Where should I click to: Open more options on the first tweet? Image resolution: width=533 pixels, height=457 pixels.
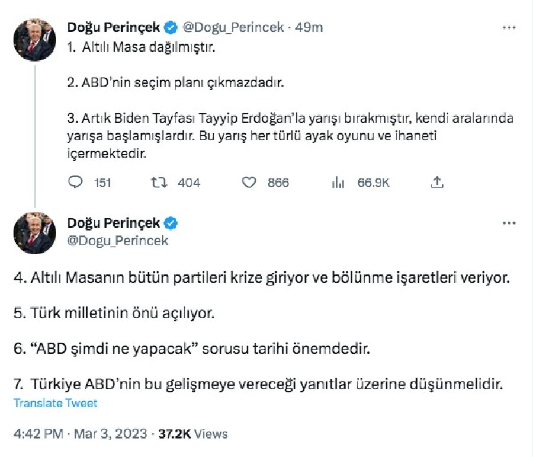509,27
